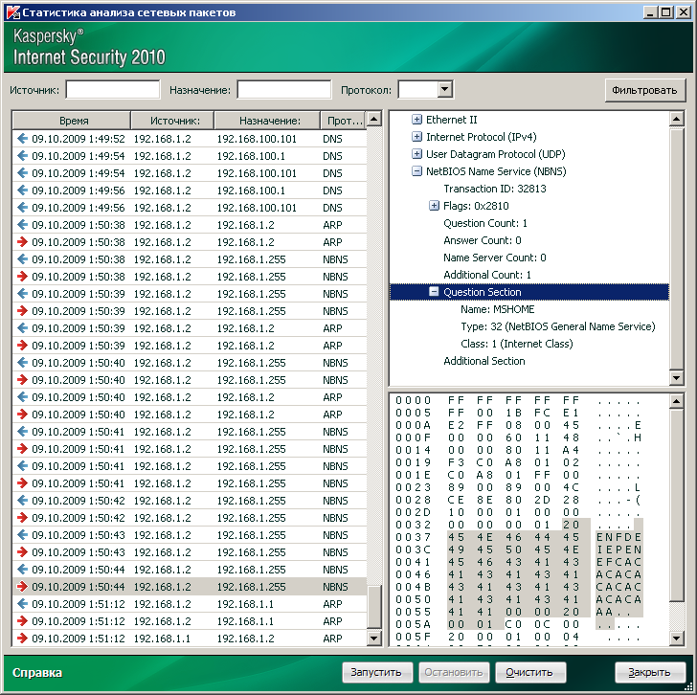Select Name: MSHOME tree item
The width and height of the screenshot is (697, 695).
tap(498, 309)
